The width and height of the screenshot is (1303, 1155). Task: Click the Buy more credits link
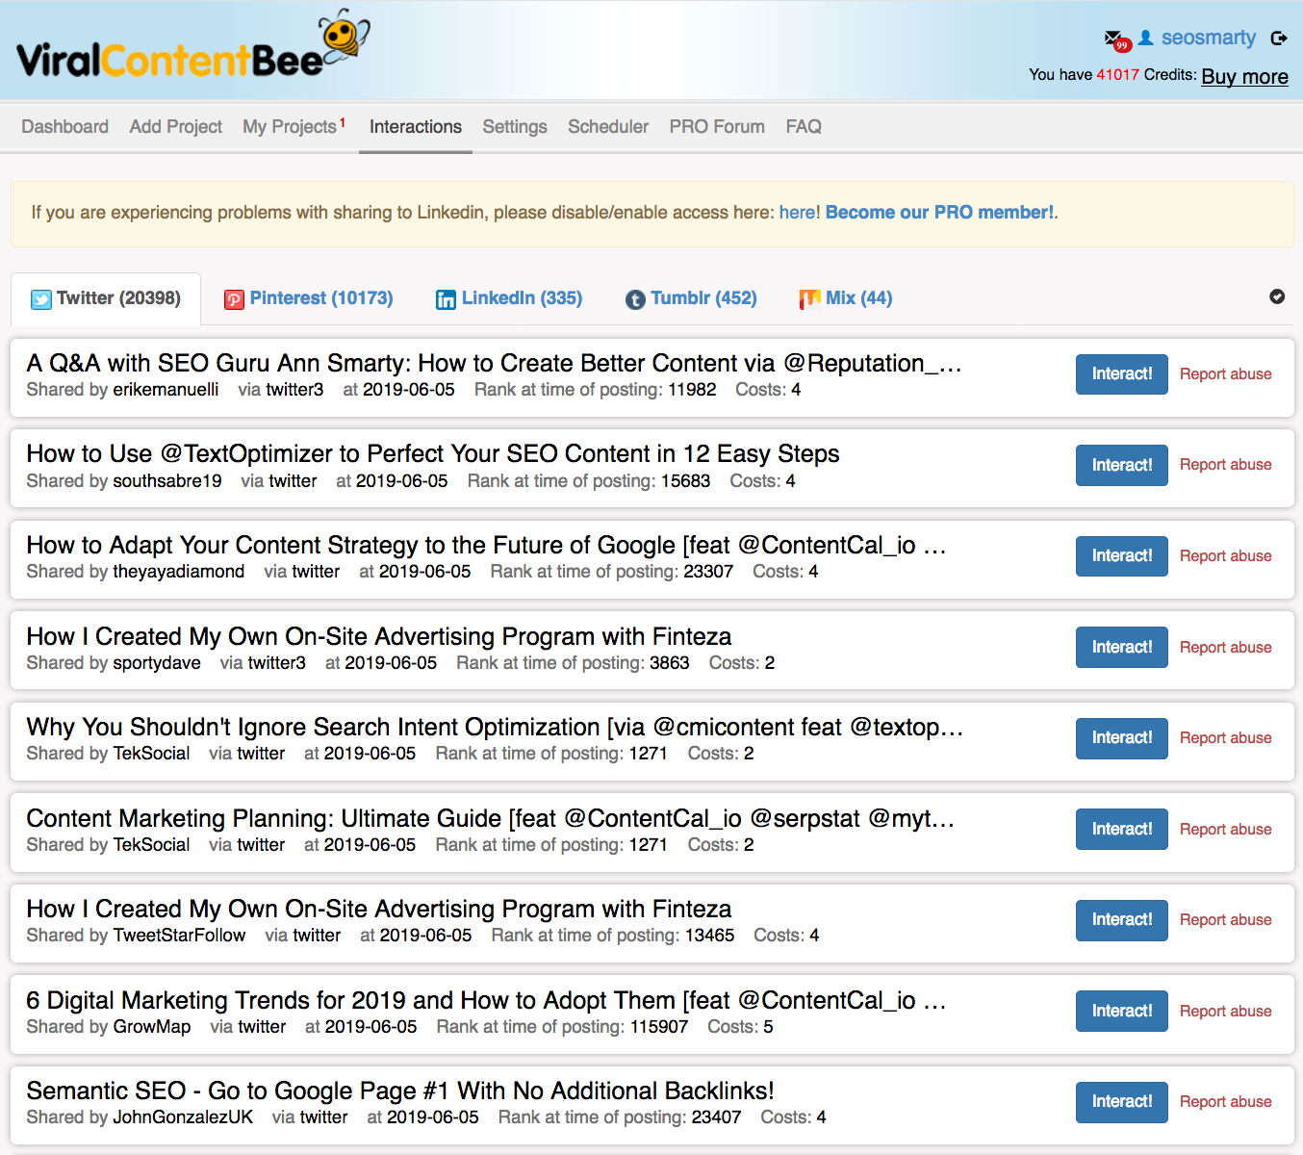(x=1244, y=76)
